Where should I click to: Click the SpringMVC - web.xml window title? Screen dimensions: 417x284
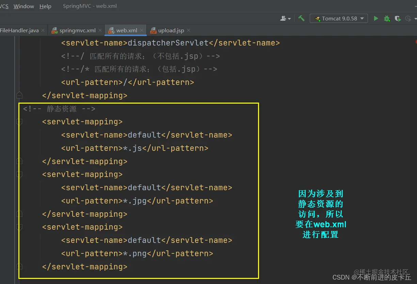pyautogui.click(x=90, y=6)
